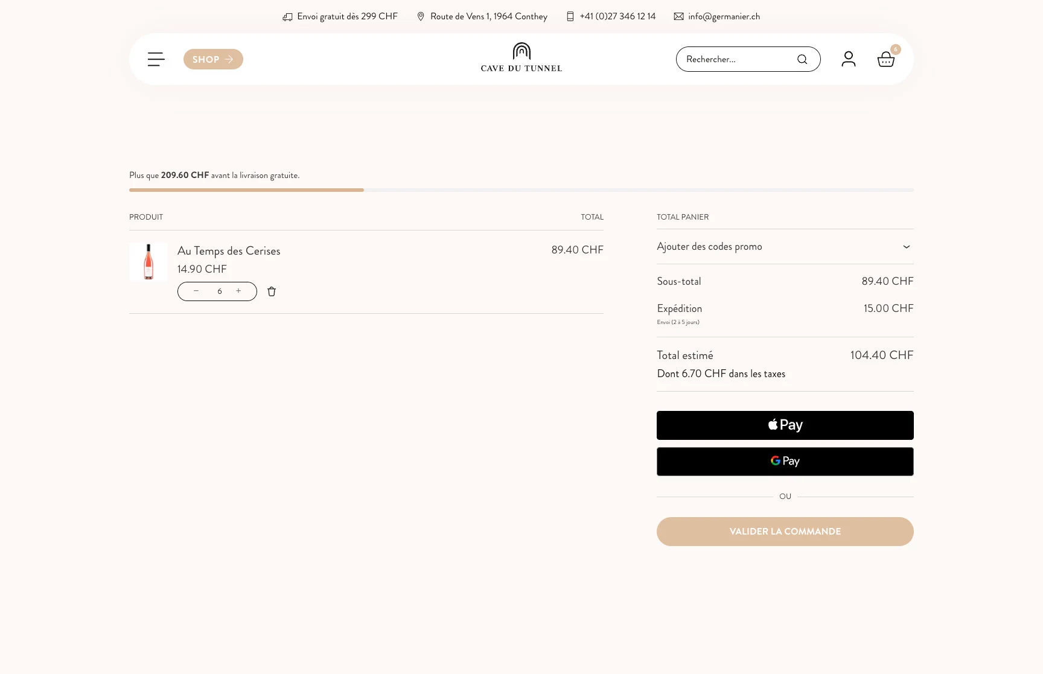The image size is (1043, 674).
Task: Click Dont 6.70 CHF dans les taxes
Action: (721, 374)
